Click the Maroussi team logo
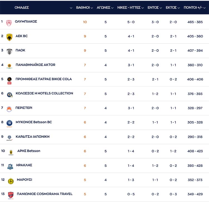Viewport: 209px width, 202px height. pyautogui.click(x=11, y=181)
